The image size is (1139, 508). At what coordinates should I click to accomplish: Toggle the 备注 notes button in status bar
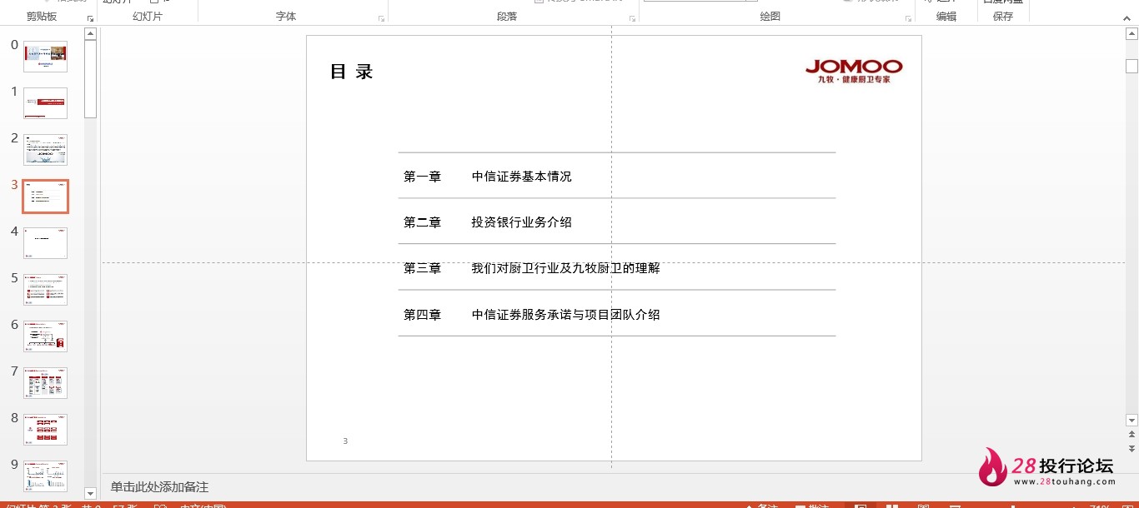pyautogui.click(x=760, y=506)
